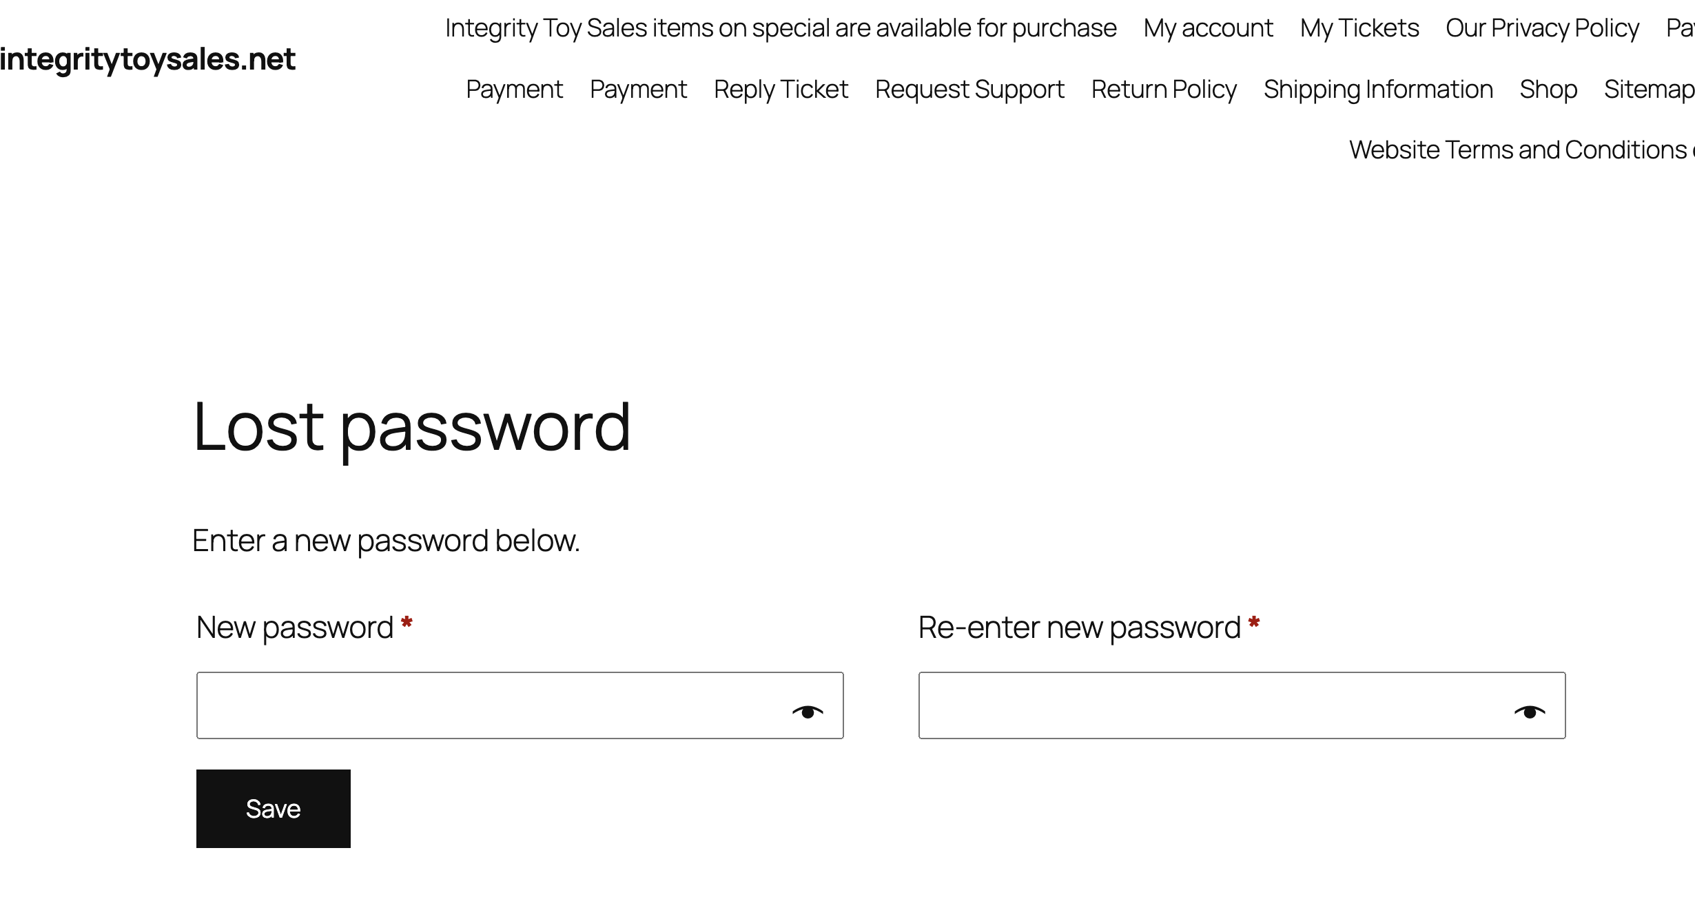This screenshot has width=1695, height=919.
Task: Open the My account menu item
Action: pos(1208,28)
